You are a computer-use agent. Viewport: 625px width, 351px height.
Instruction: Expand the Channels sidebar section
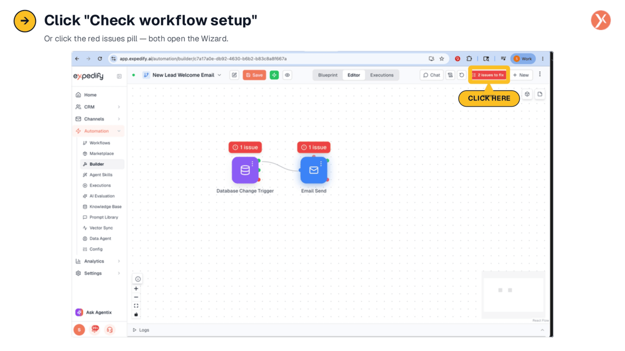click(98, 119)
